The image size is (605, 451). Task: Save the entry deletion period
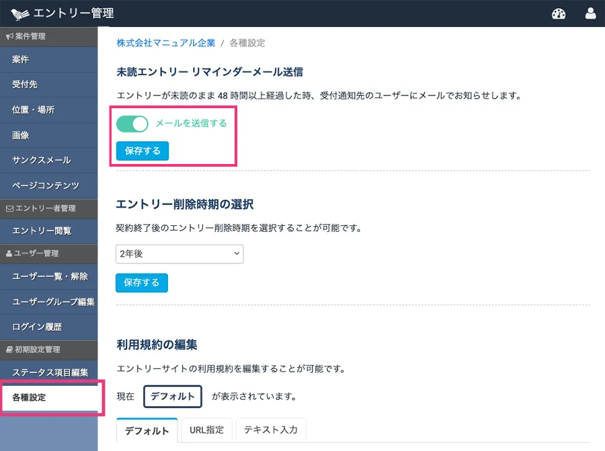coord(142,283)
